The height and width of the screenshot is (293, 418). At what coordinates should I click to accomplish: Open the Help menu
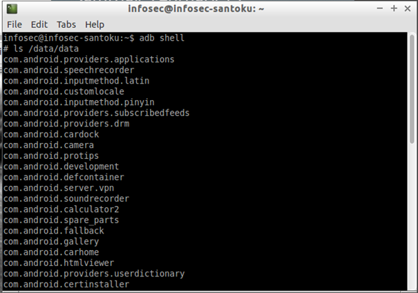(95, 24)
